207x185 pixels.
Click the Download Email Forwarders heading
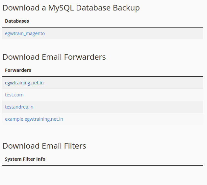(x=54, y=57)
